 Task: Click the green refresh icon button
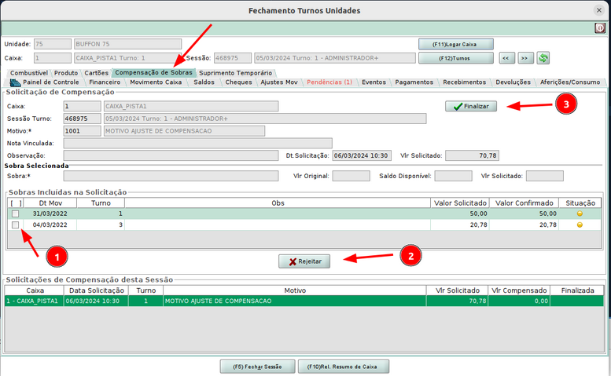[x=543, y=58]
